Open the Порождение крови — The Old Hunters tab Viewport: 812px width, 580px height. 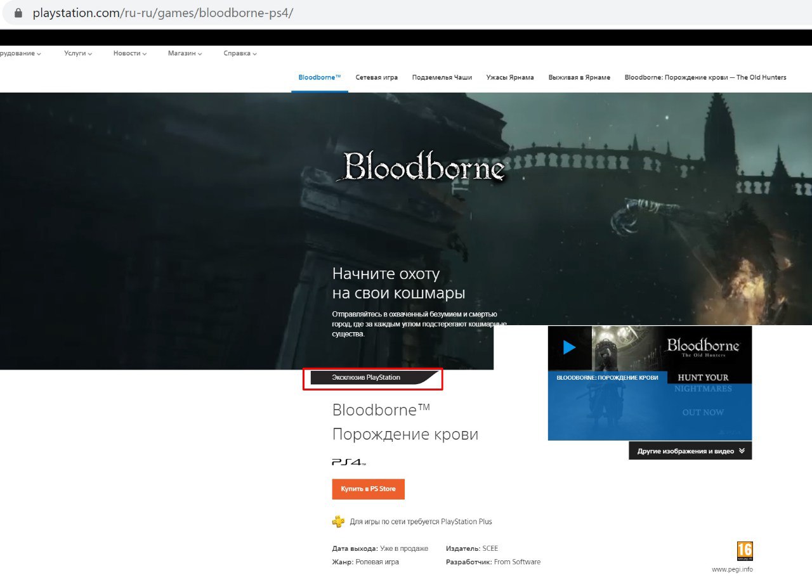click(705, 77)
